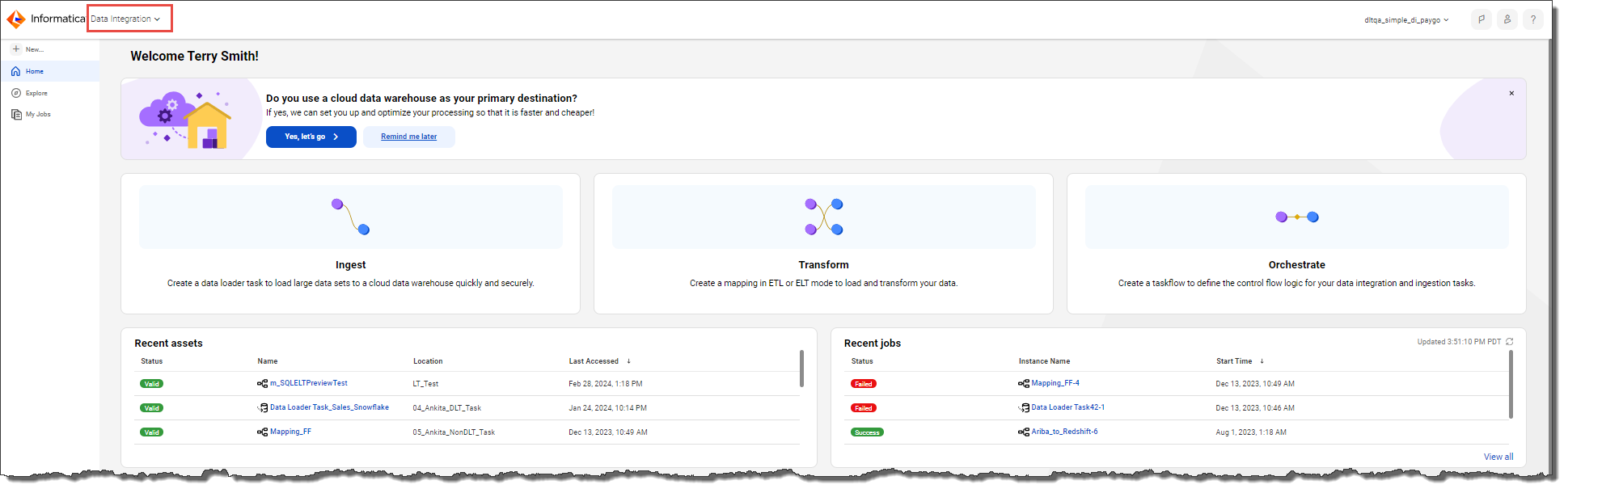This screenshot has width=1602, height=489.
Task: Refresh the Recent jobs list
Action: tap(1510, 342)
